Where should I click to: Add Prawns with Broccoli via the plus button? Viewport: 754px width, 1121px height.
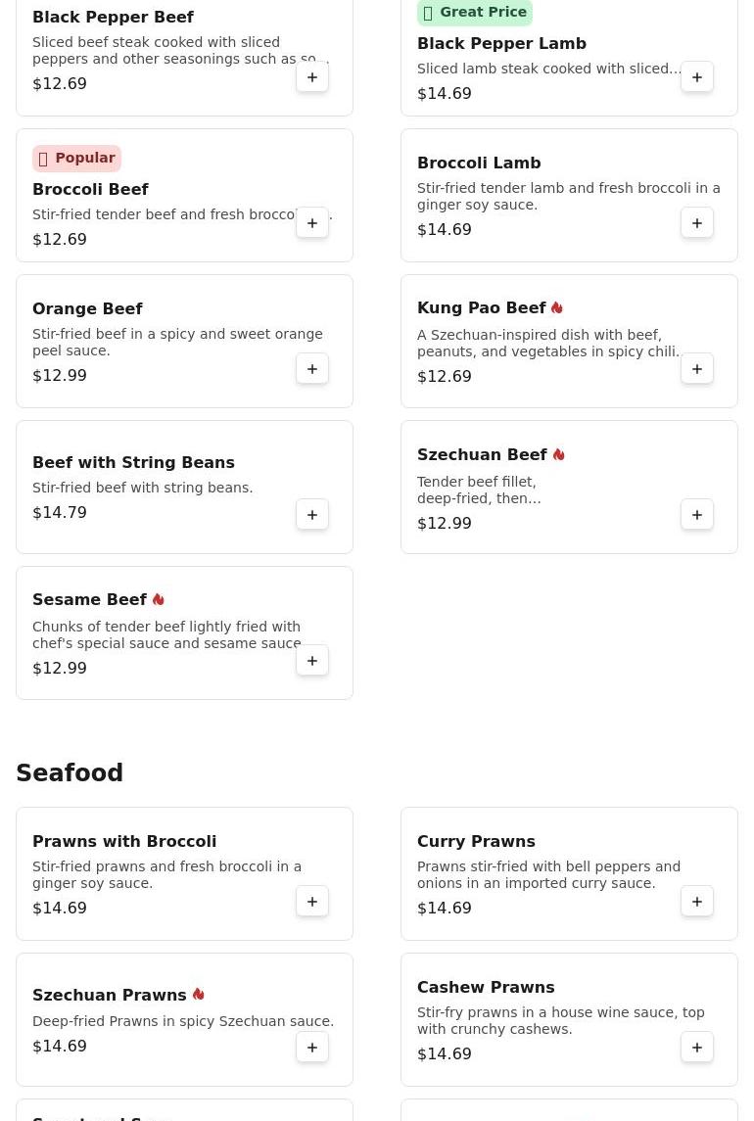pyautogui.click(x=312, y=902)
